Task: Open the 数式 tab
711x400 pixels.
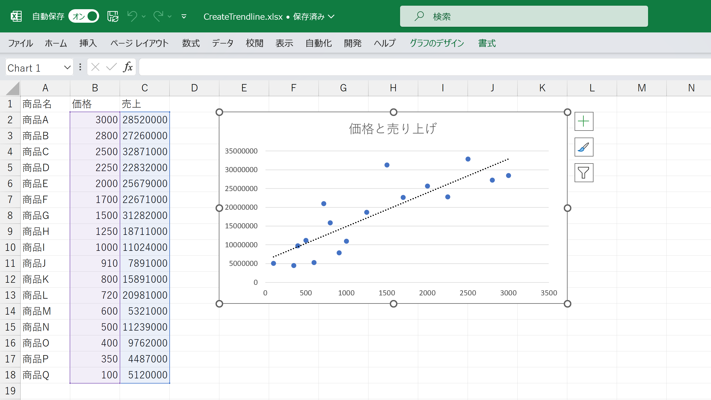Action: point(191,43)
